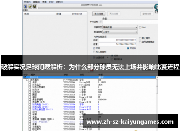This screenshot has height=131, width=181.
Task: Select the 伤病 (单位天数) row
Action: 41,122
